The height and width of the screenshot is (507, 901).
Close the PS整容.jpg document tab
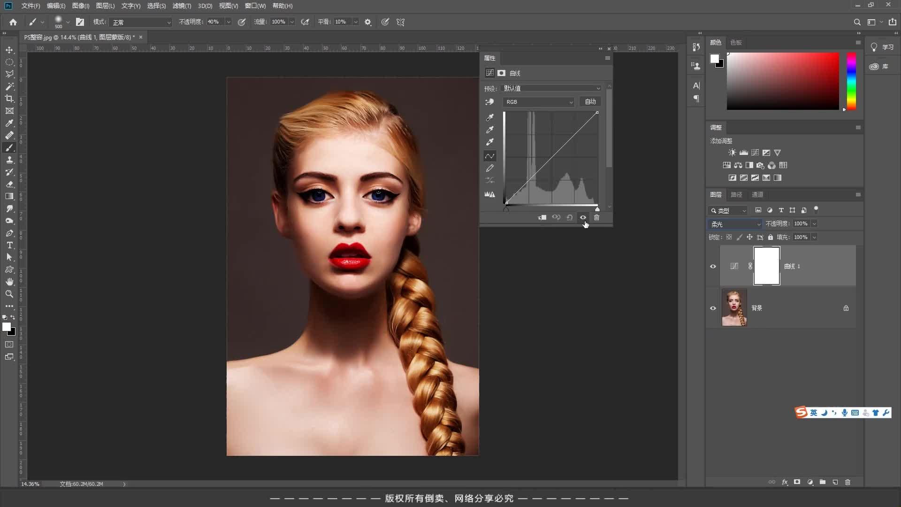pyautogui.click(x=140, y=37)
